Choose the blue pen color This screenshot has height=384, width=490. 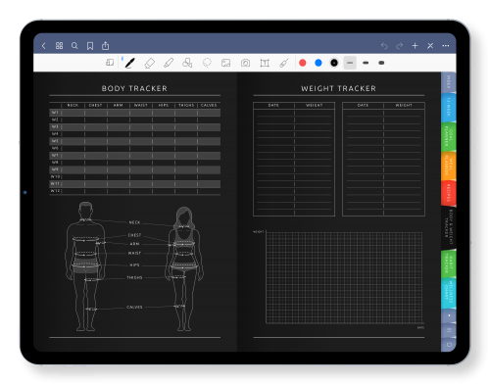tap(318, 63)
